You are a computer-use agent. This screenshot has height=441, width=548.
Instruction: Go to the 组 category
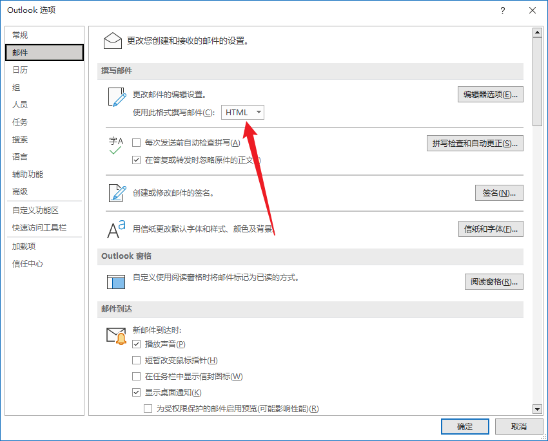(x=44, y=87)
